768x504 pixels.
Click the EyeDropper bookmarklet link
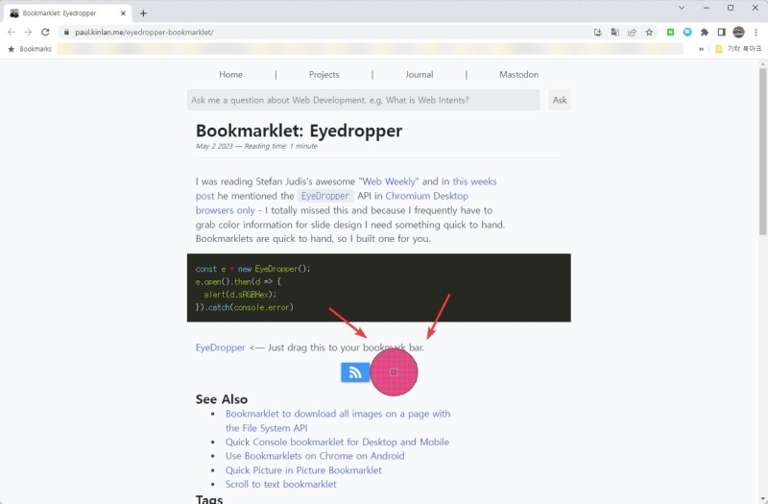tap(220, 348)
